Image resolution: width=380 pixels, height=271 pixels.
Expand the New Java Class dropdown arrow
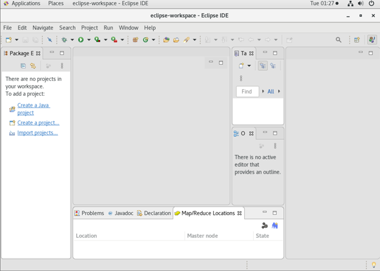tap(154, 40)
